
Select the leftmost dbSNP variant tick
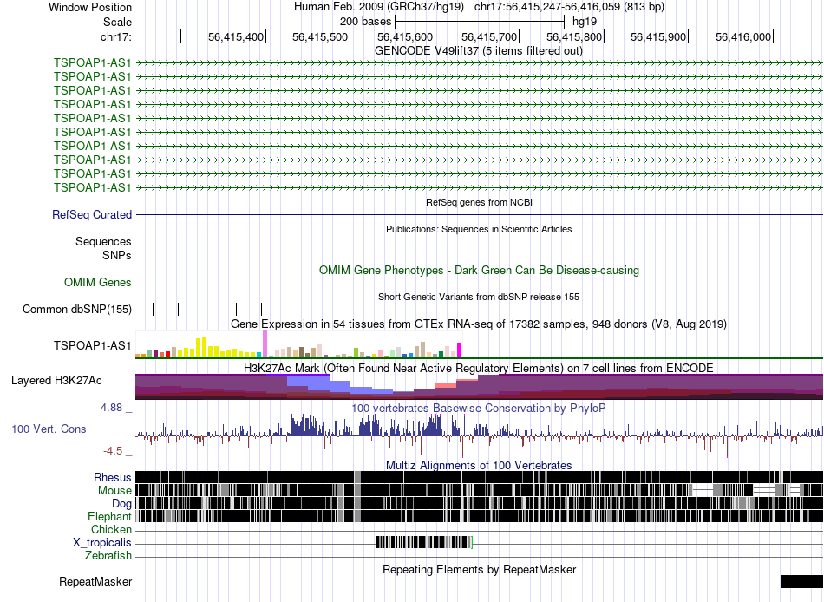(x=153, y=309)
